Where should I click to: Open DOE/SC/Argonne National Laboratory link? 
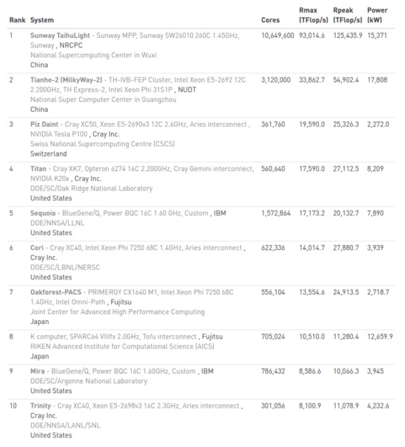[89, 381]
